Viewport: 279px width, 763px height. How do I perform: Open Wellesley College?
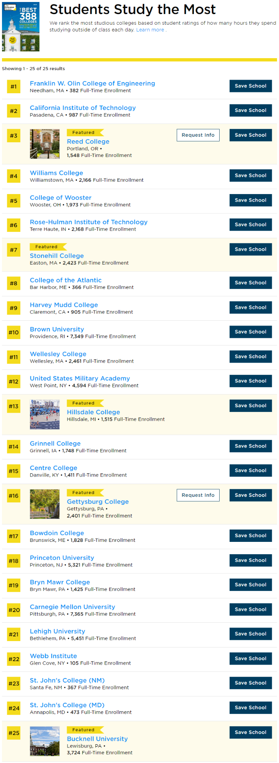pyautogui.click(x=58, y=354)
